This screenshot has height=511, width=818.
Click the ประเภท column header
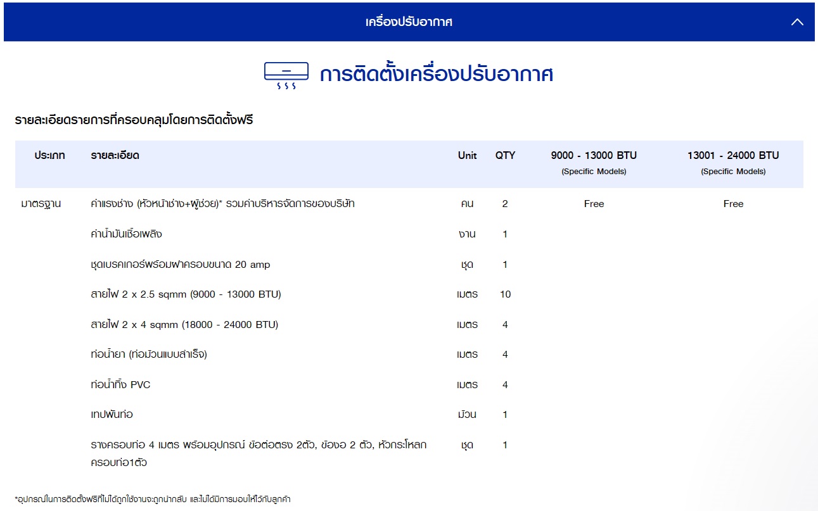click(49, 156)
